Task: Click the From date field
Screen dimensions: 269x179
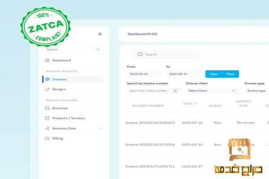Action: tap(144, 74)
